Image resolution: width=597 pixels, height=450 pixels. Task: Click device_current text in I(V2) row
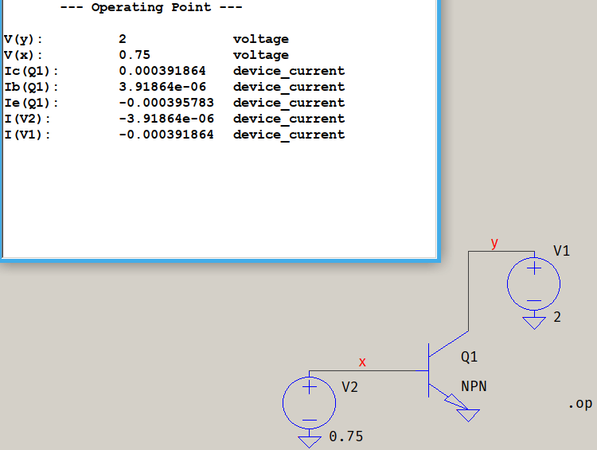[289, 119]
